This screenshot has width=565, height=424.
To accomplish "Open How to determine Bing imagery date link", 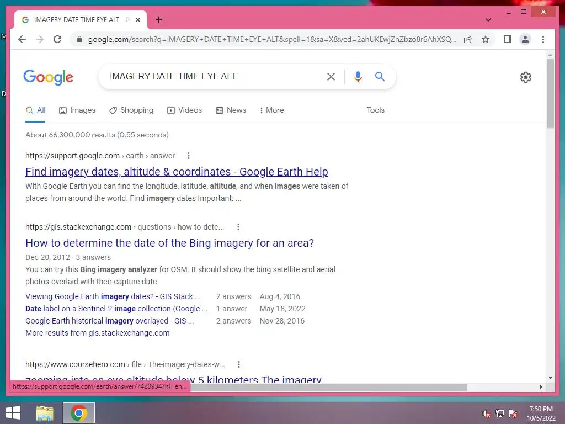I will 169,243.
